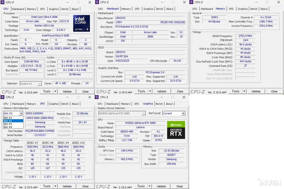
Task: Expand the Perf Level dropdown showing Current
Action: (183, 113)
